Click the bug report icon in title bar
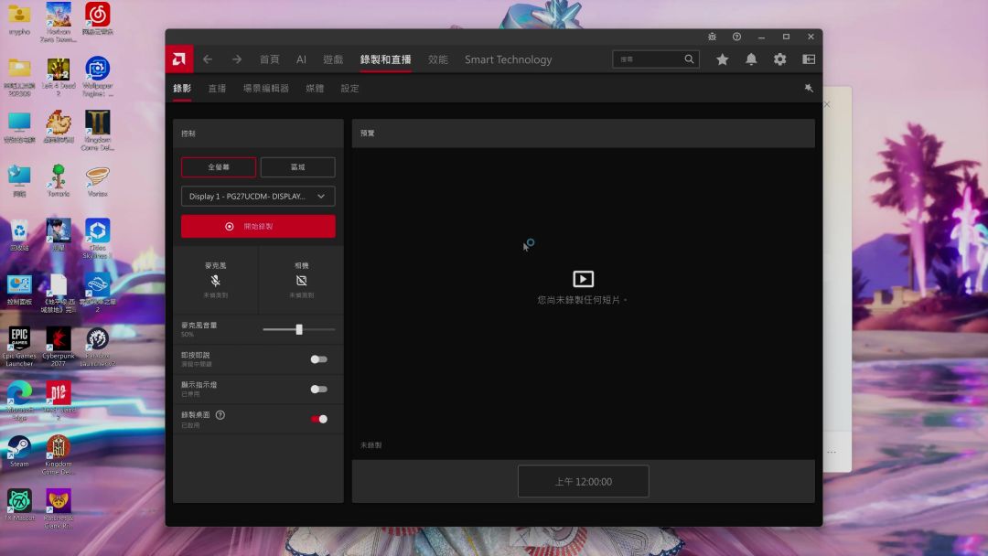 click(x=712, y=37)
